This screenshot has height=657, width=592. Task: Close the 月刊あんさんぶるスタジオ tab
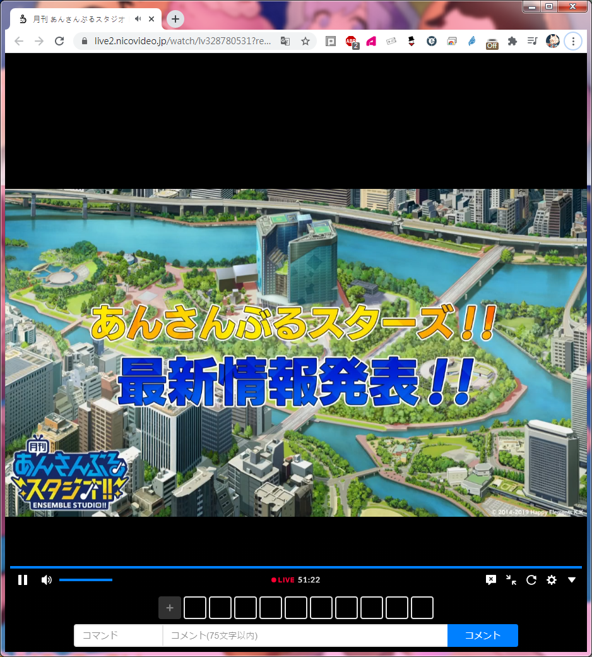[151, 19]
